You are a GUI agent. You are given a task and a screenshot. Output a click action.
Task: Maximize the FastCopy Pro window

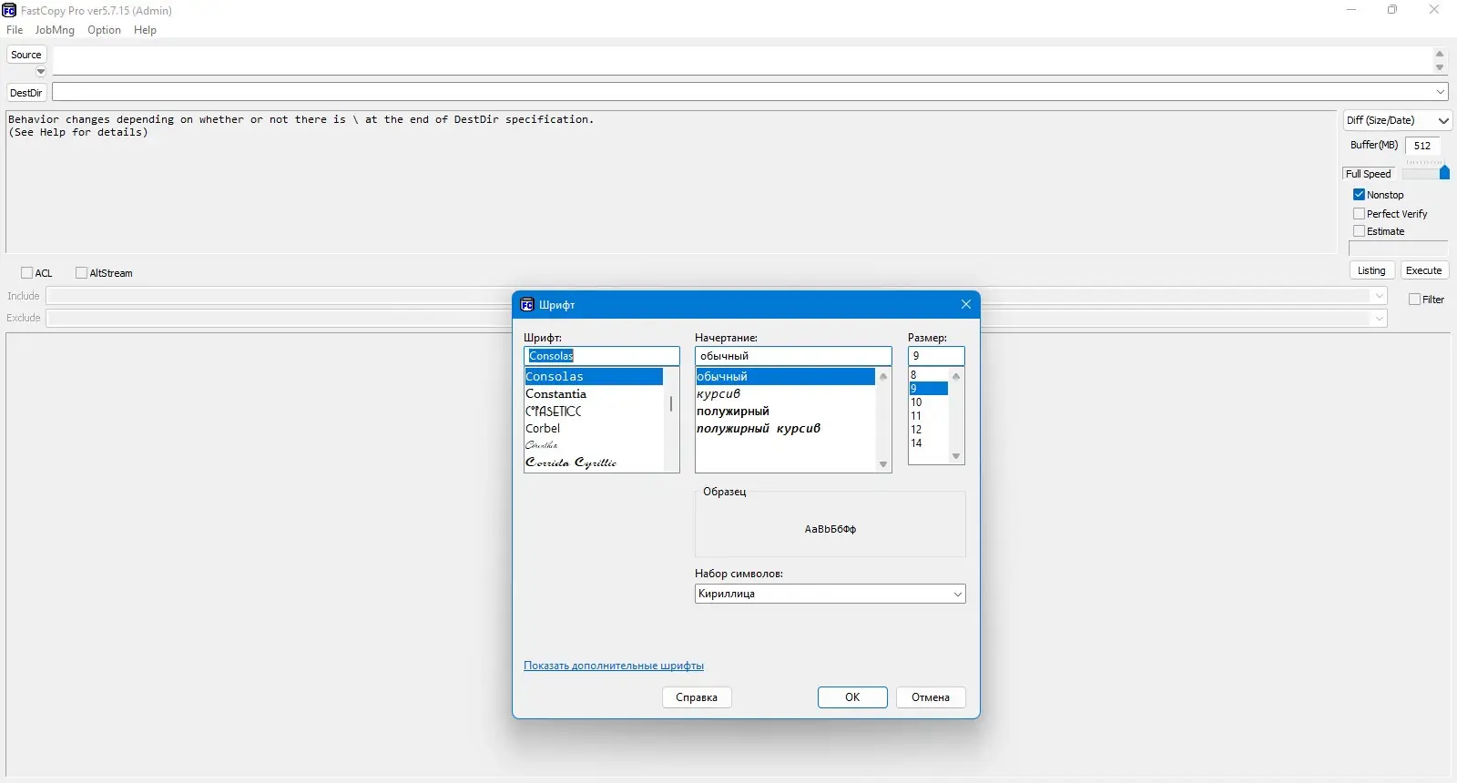point(1392,10)
